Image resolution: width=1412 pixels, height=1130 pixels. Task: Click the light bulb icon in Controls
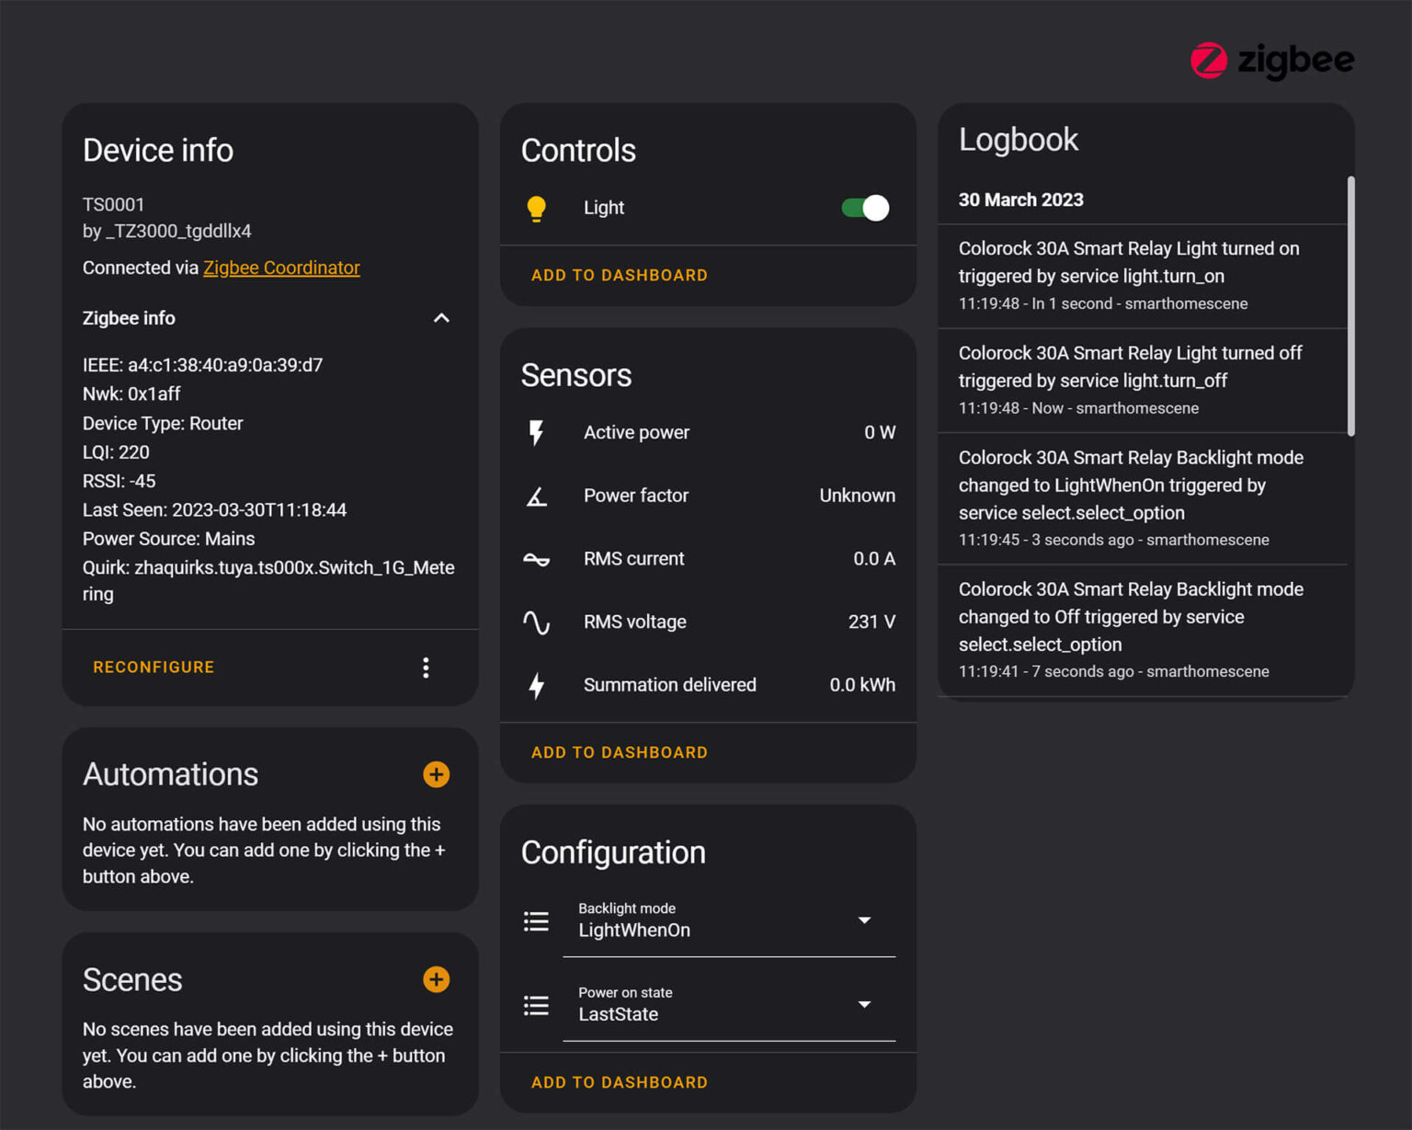pos(537,209)
